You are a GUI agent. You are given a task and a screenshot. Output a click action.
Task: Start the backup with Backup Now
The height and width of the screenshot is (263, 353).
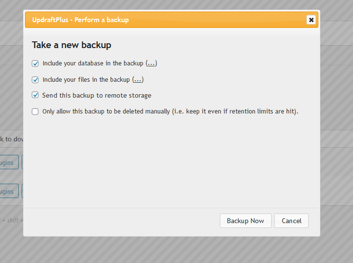(246, 221)
